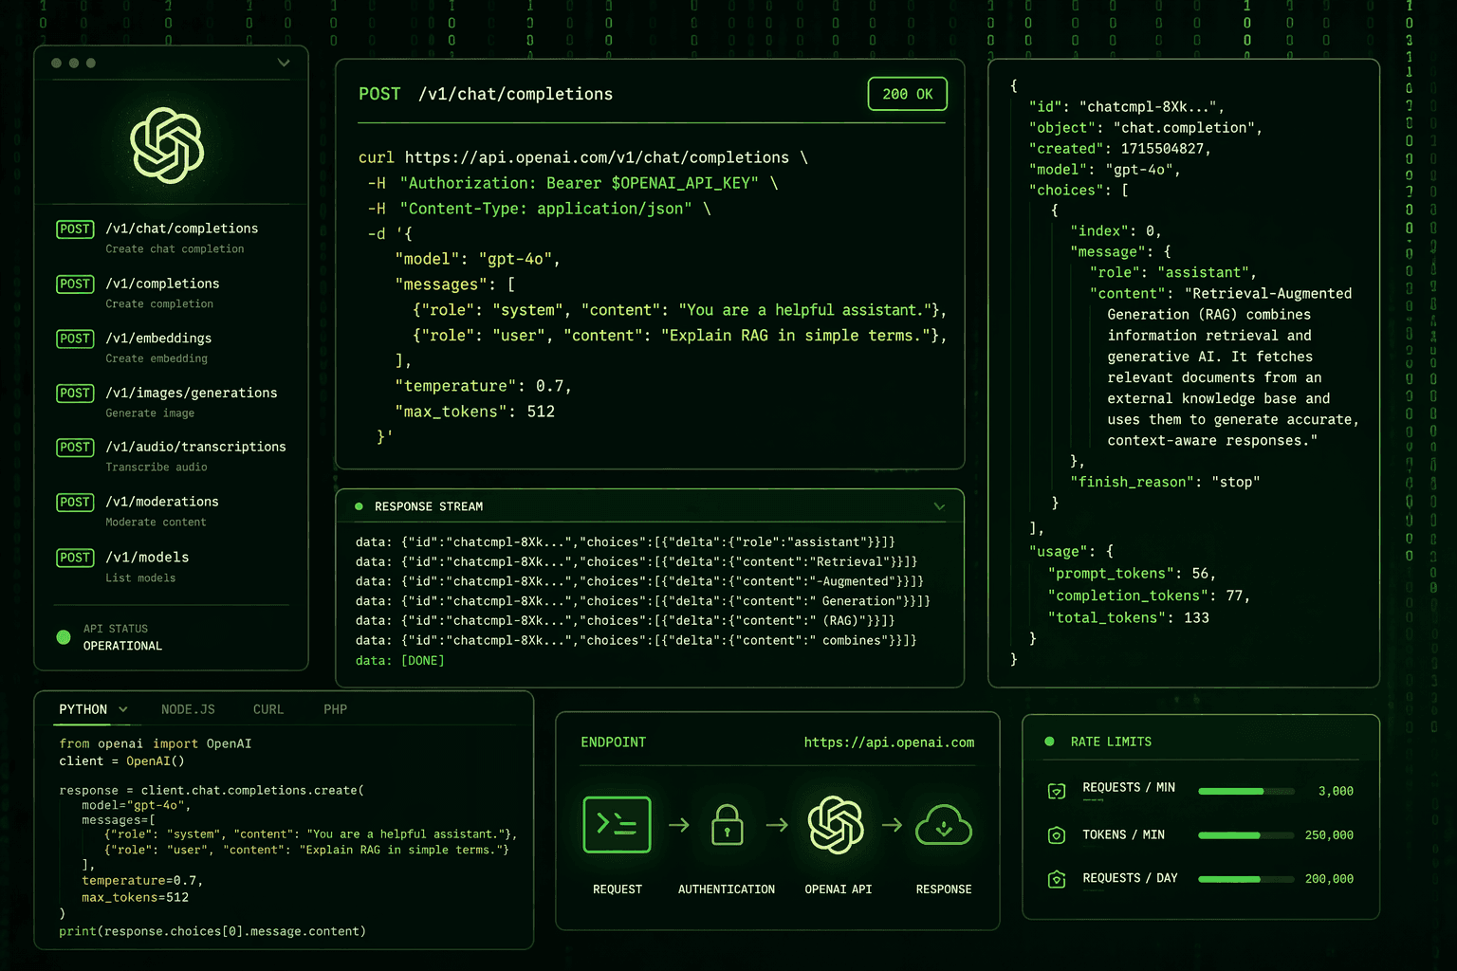This screenshot has width=1457, height=971.
Task: Collapse the Response Stream panel chevron
Action: click(939, 506)
